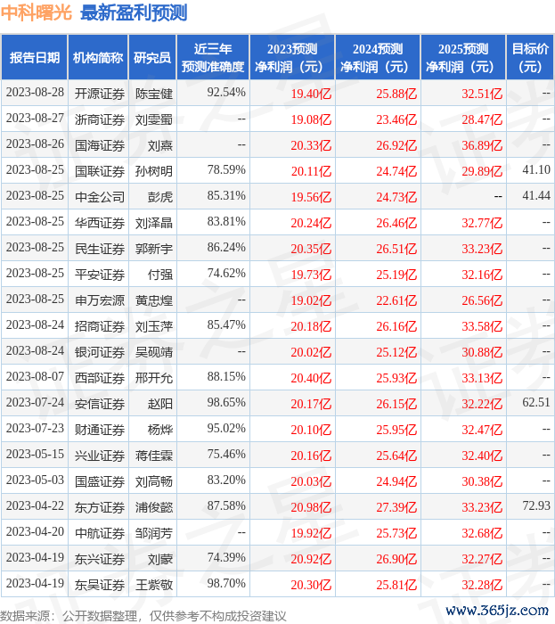555x624 pixels.
Task: Click researcher name 黄忠煌
Action: click(154, 301)
